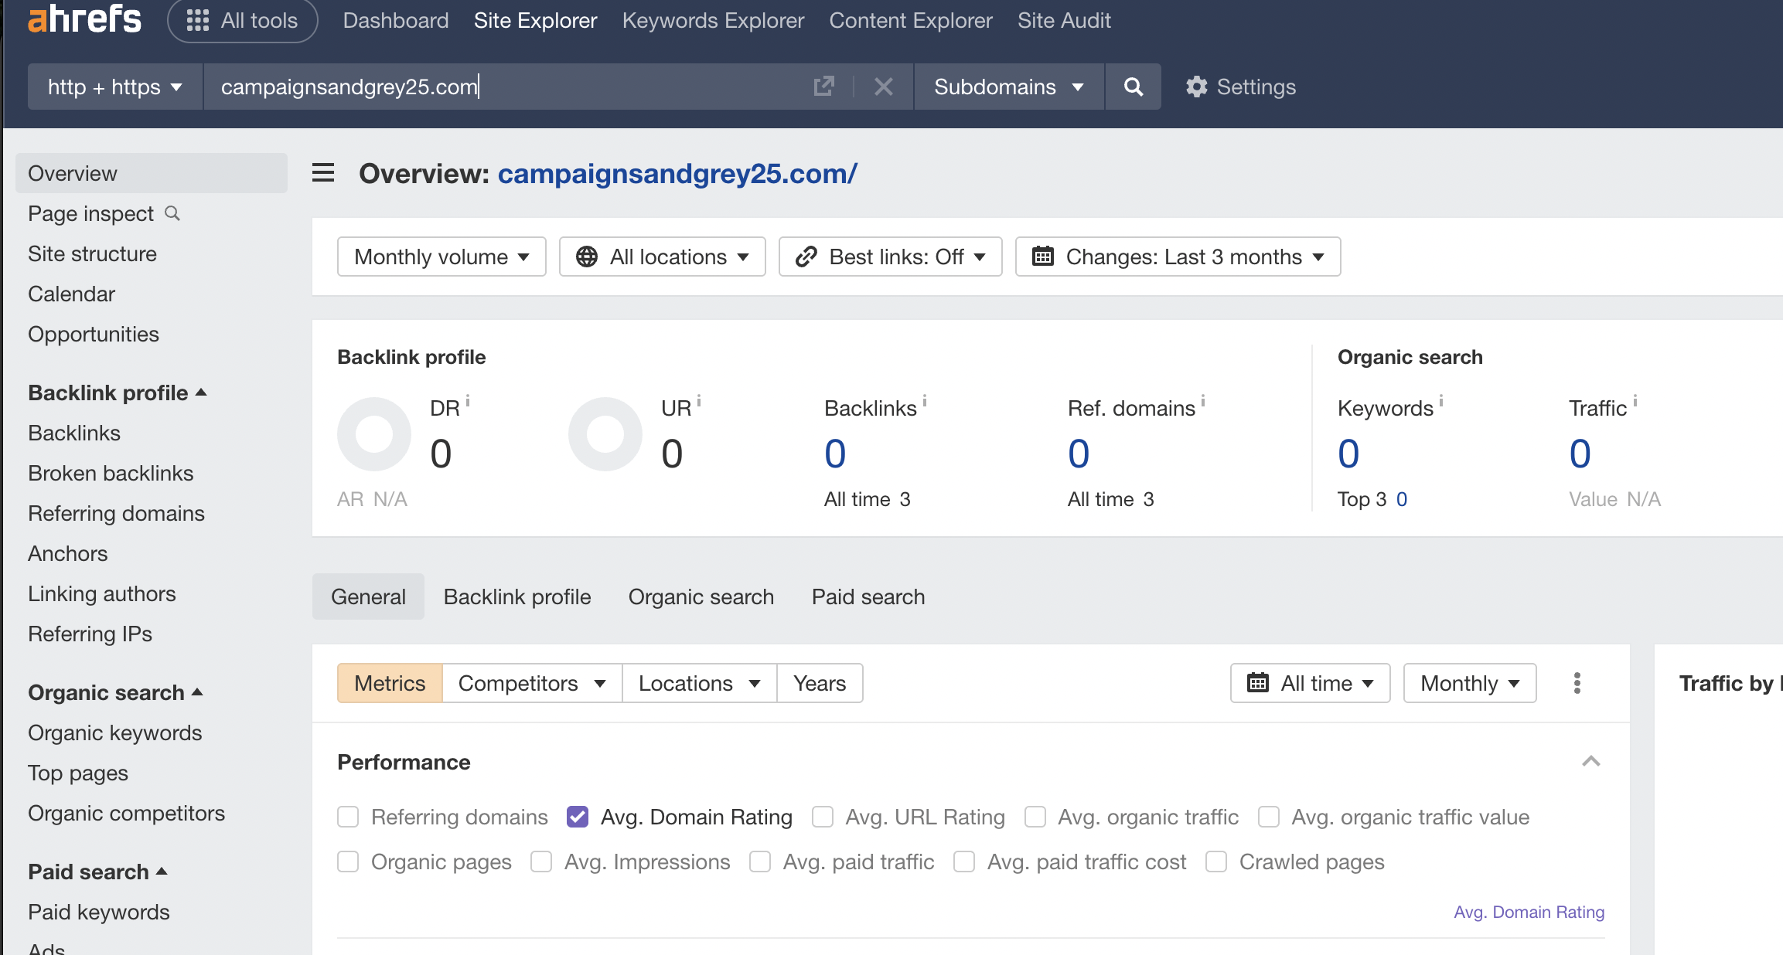Uncheck the Avg. Domain Rating checkbox
1783x955 pixels.
(x=578, y=817)
